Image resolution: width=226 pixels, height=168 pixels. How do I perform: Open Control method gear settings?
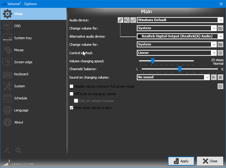click(x=220, y=53)
